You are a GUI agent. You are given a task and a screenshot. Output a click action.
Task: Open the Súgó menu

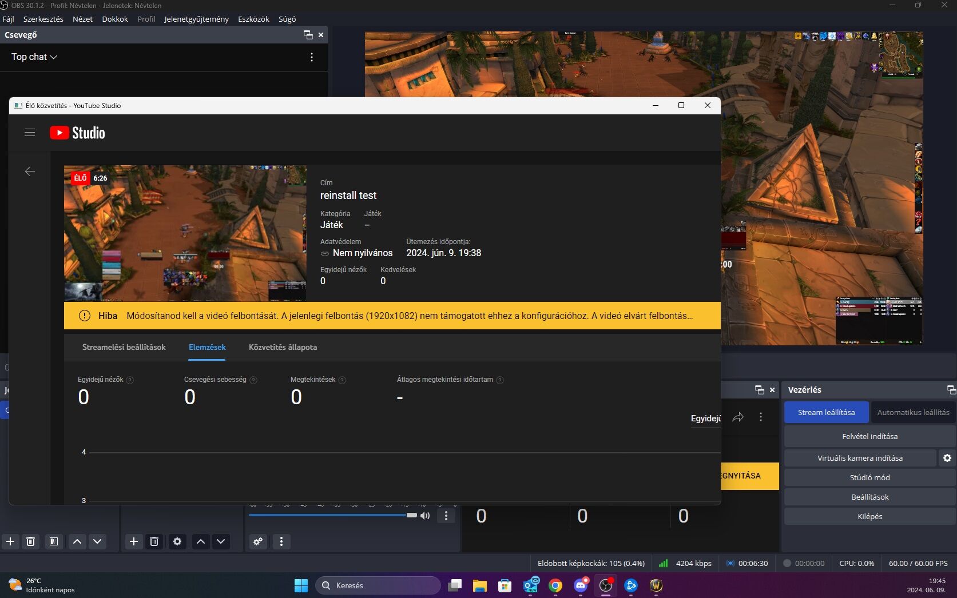click(x=287, y=19)
